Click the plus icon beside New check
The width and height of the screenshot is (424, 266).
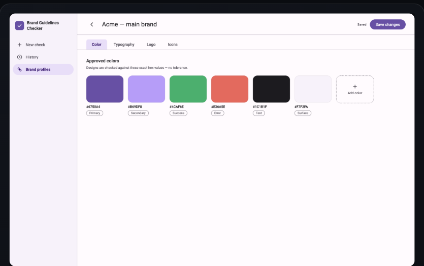(x=19, y=45)
